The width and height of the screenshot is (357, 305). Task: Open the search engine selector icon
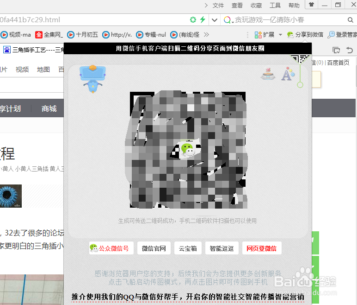pyautogui.click(x=228, y=20)
